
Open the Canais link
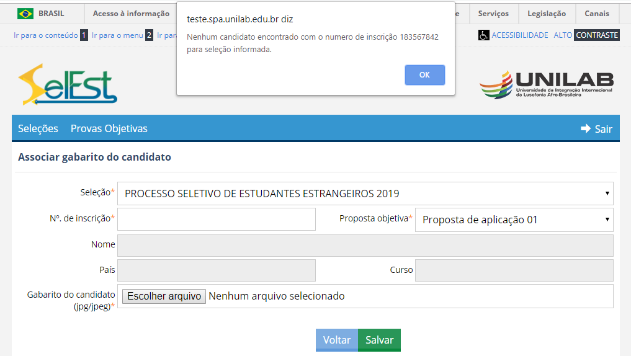pyautogui.click(x=597, y=14)
